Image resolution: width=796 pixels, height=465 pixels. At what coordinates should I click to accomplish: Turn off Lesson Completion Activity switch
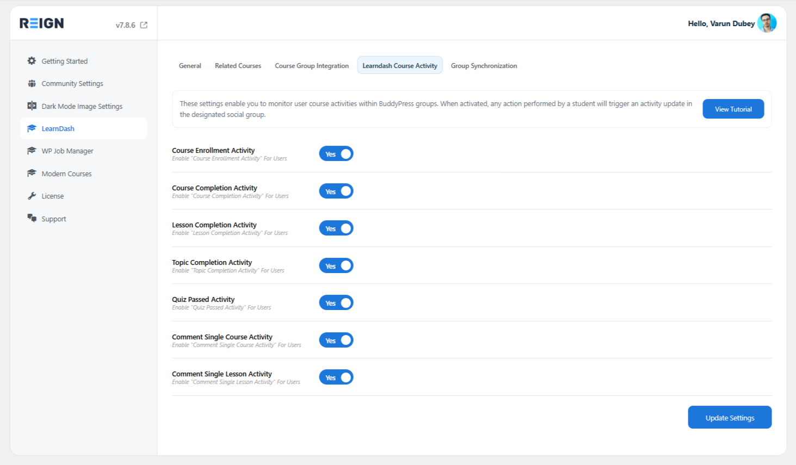point(336,228)
